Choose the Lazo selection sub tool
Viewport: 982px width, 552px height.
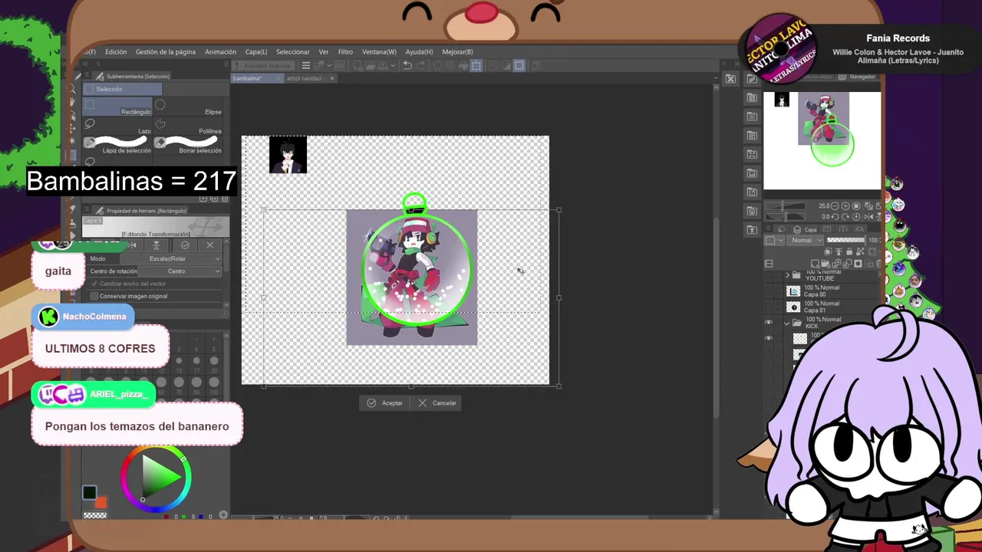tap(117, 126)
